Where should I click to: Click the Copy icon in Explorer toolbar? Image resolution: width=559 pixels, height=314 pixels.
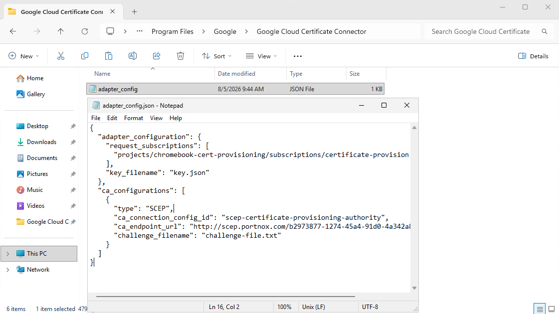pyautogui.click(x=84, y=56)
